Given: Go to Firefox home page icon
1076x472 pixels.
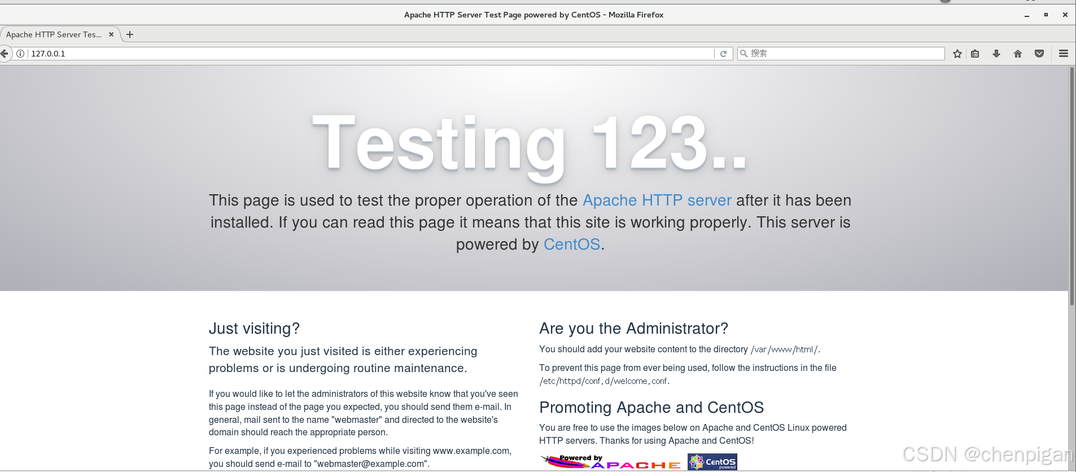Looking at the screenshot, I should [x=1018, y=54].
